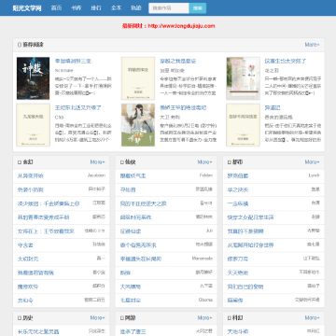Open More+ in the 仙侠 section
Screen dimensions: 336x336
[x=205, y=162]
